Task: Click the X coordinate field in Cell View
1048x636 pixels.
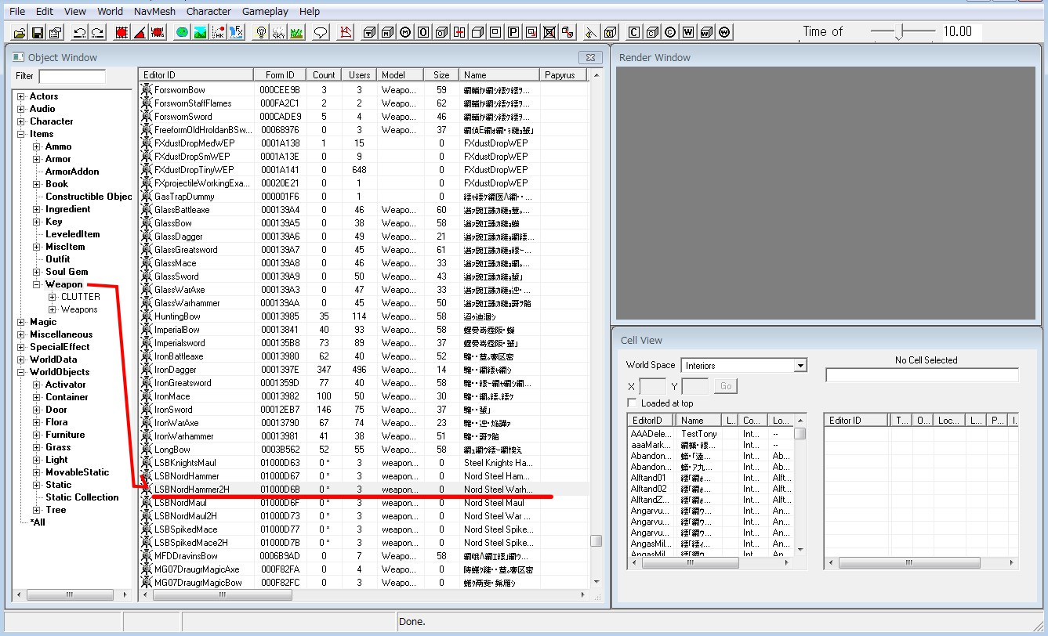Action: [652, 386]
